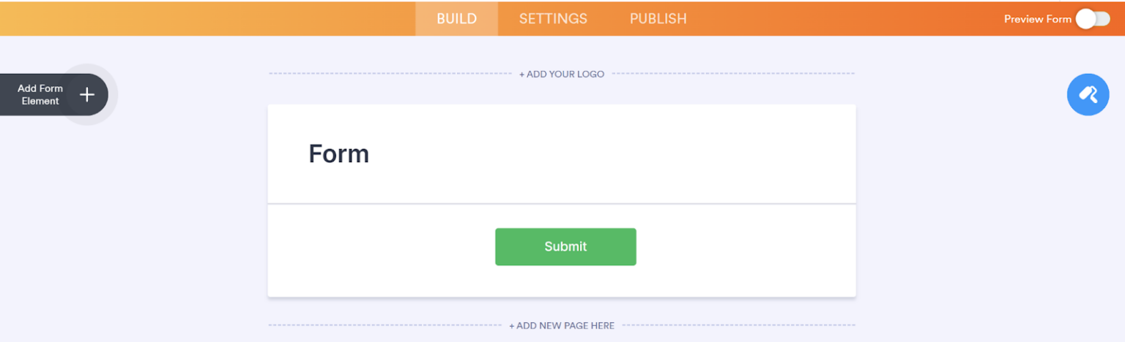The height and width of the screenshot is (342, 1125).
Task: Click the green Submit button
Action: [x=565, y=247]
